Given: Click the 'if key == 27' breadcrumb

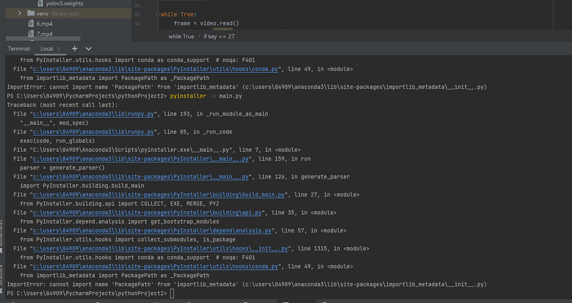Looking at the screenshot, I should (219, 36).
